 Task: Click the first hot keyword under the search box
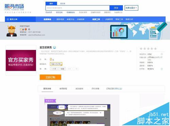pyautogui.click(x=49, y=12)
